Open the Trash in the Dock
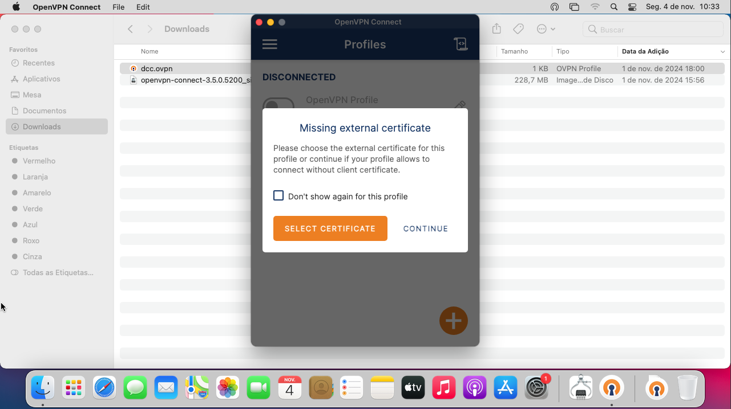The image size is (731, 409). tap(687, 388)
